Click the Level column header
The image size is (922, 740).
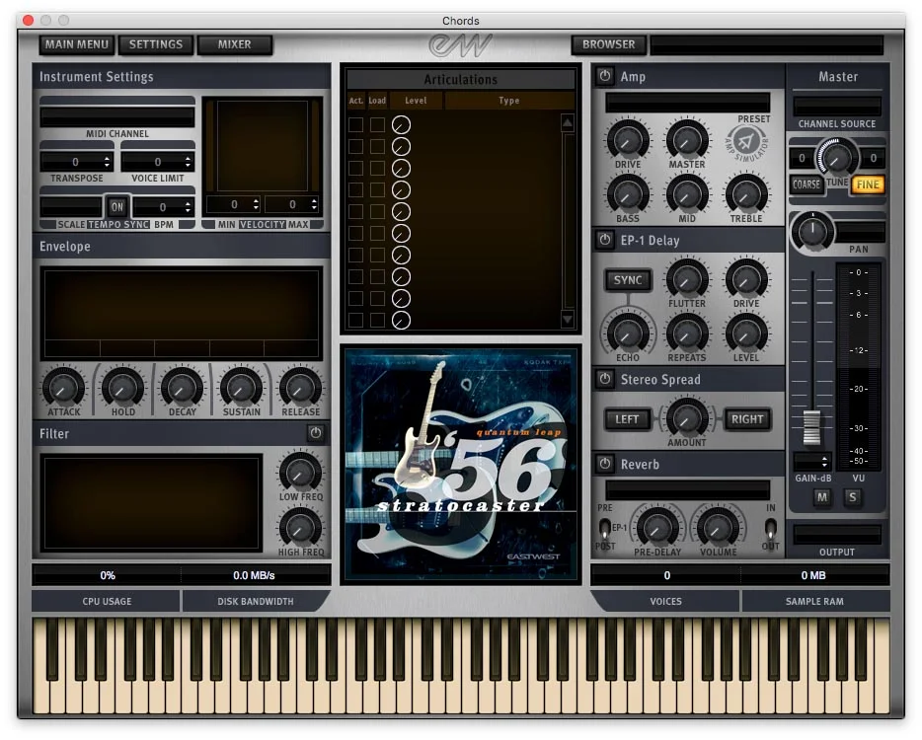pyautogui.click(x=416, y=101)
